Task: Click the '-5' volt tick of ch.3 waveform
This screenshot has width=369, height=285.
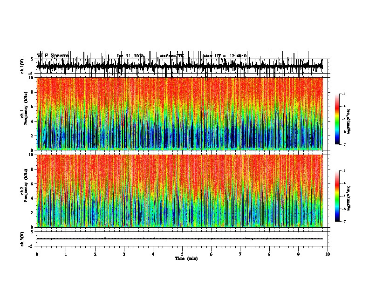Action: pos(32,246)
